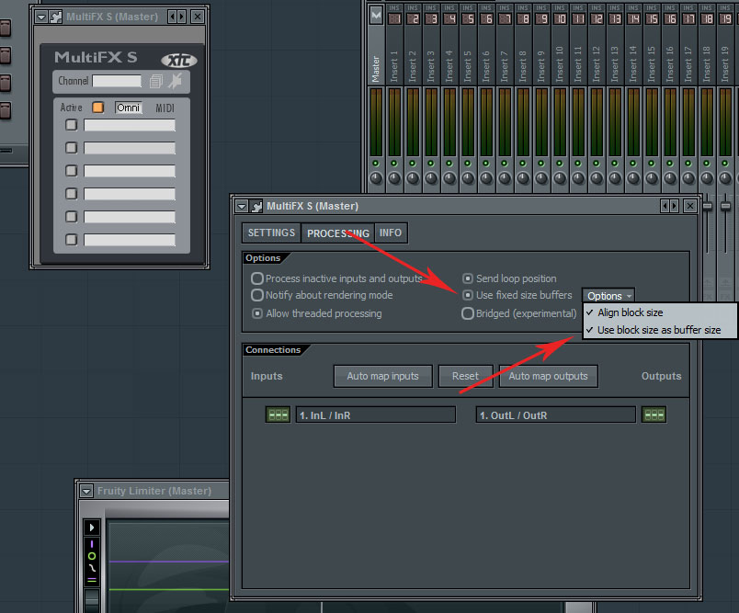Check the second effect slot checkbox
The height and width of the screenshot is (613, 739).
[x=71, y=148]
